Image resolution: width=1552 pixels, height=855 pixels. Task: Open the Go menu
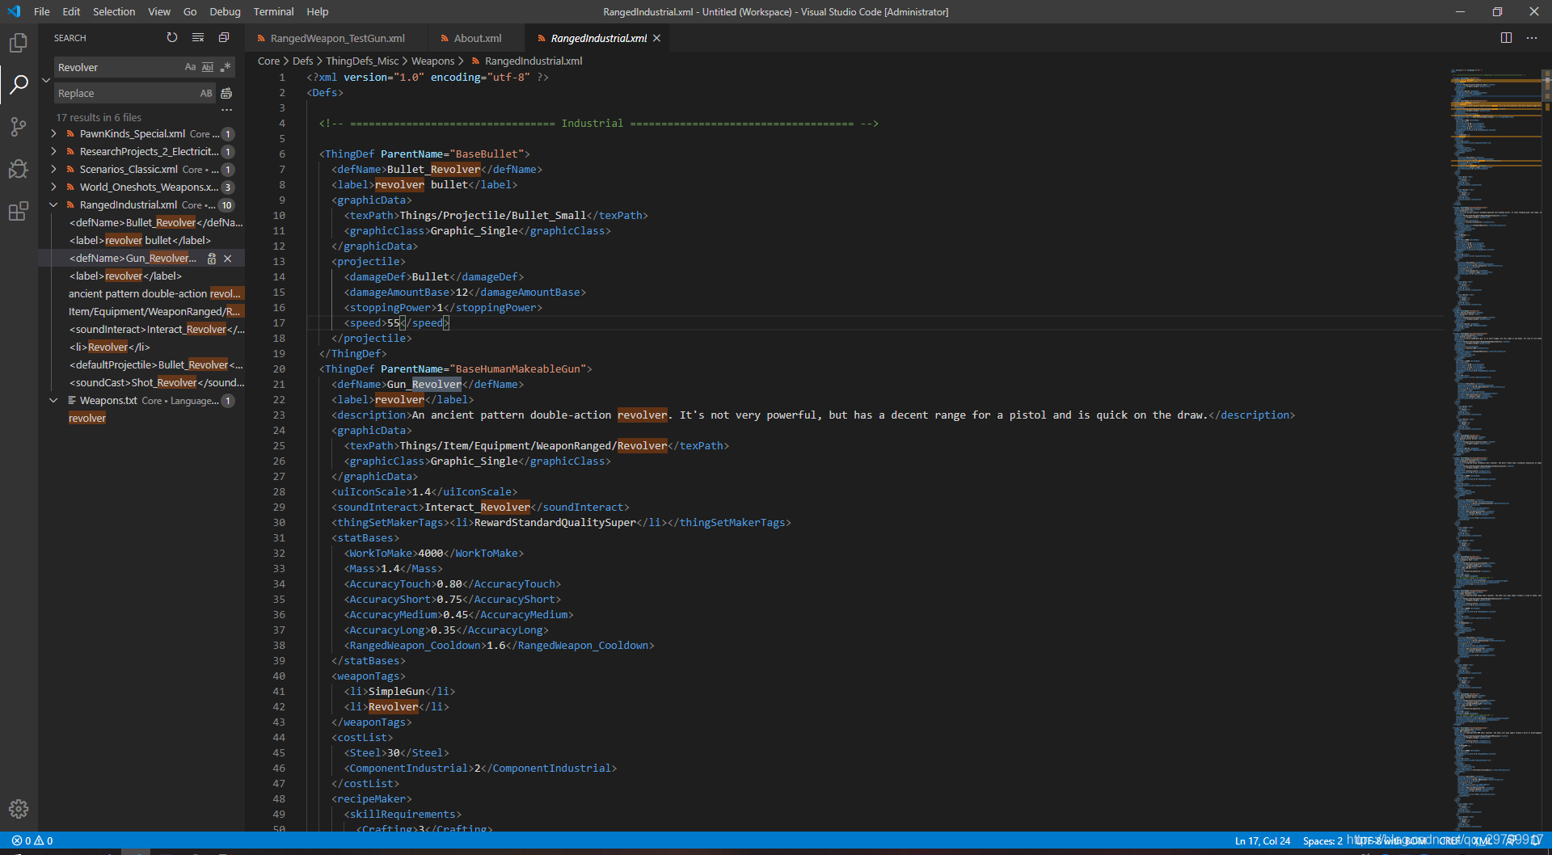point(190,11)
